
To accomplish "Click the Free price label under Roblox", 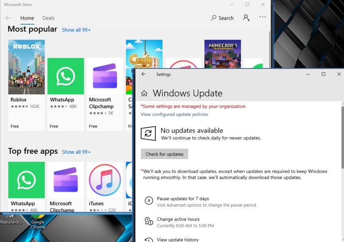I will pos(15,126).
